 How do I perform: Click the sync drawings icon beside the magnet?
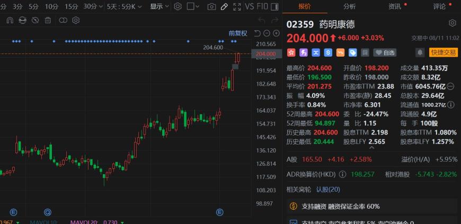tap(22, 20)
